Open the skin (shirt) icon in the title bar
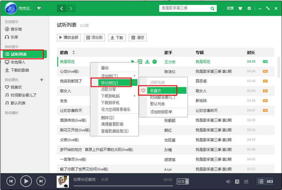This screenshot has width=282, height=190. tap(240, 8)
